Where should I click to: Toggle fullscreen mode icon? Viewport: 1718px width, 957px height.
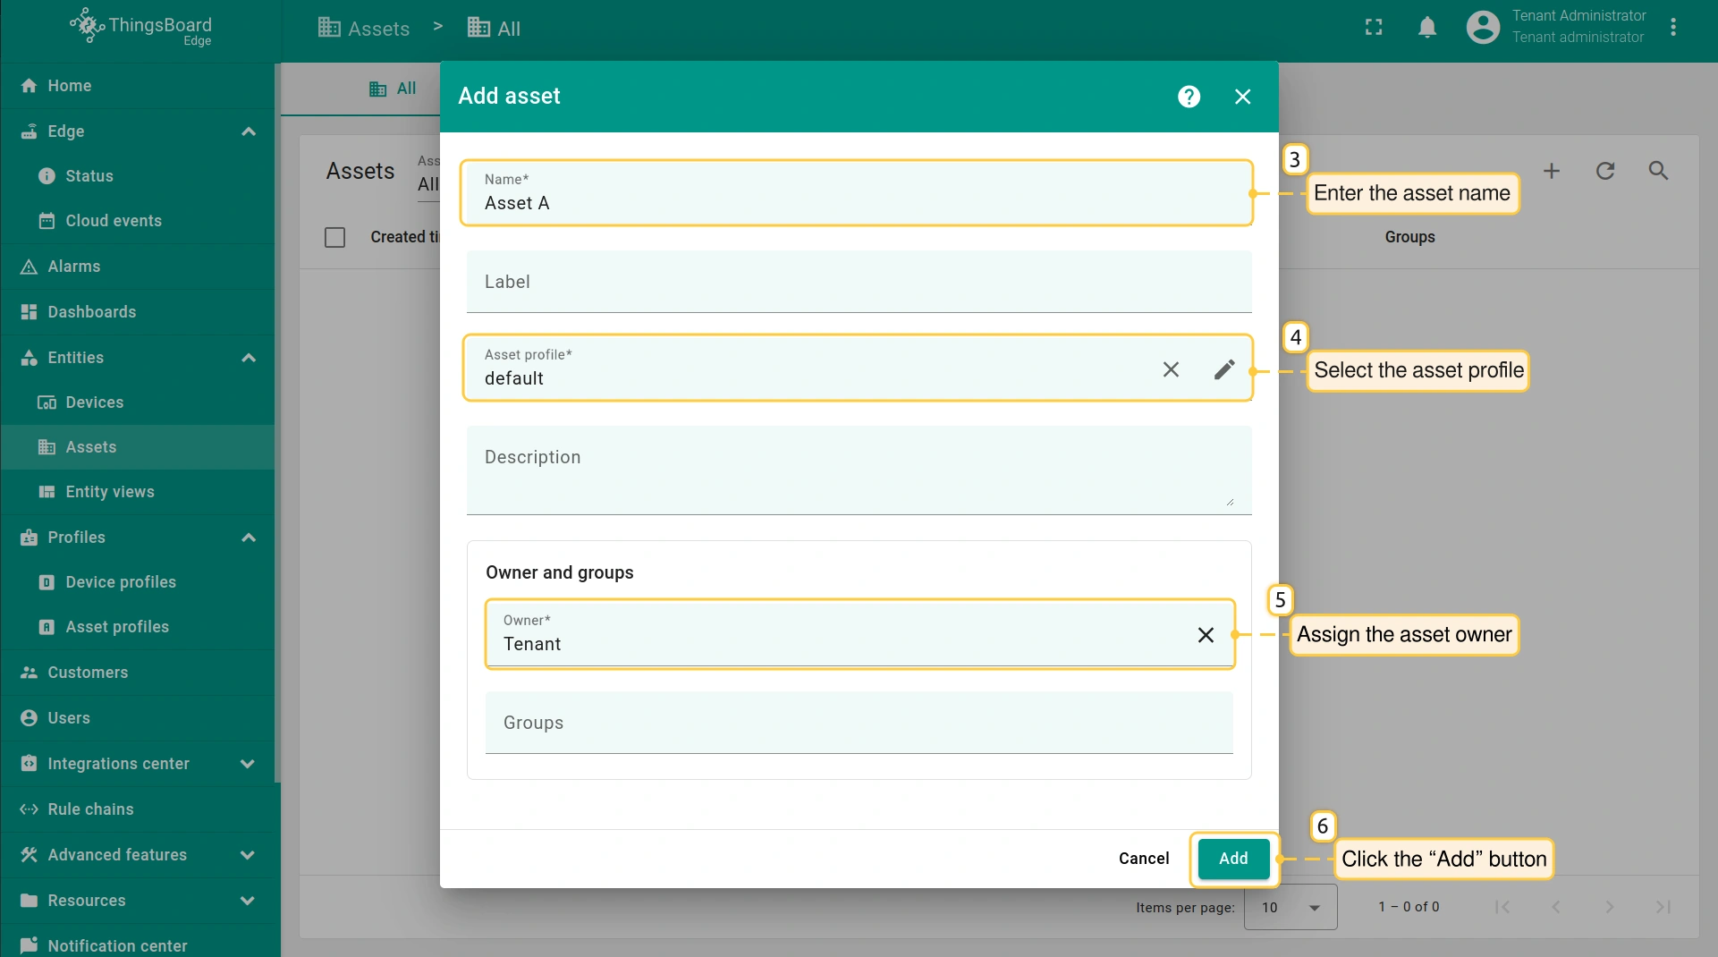1374,28
